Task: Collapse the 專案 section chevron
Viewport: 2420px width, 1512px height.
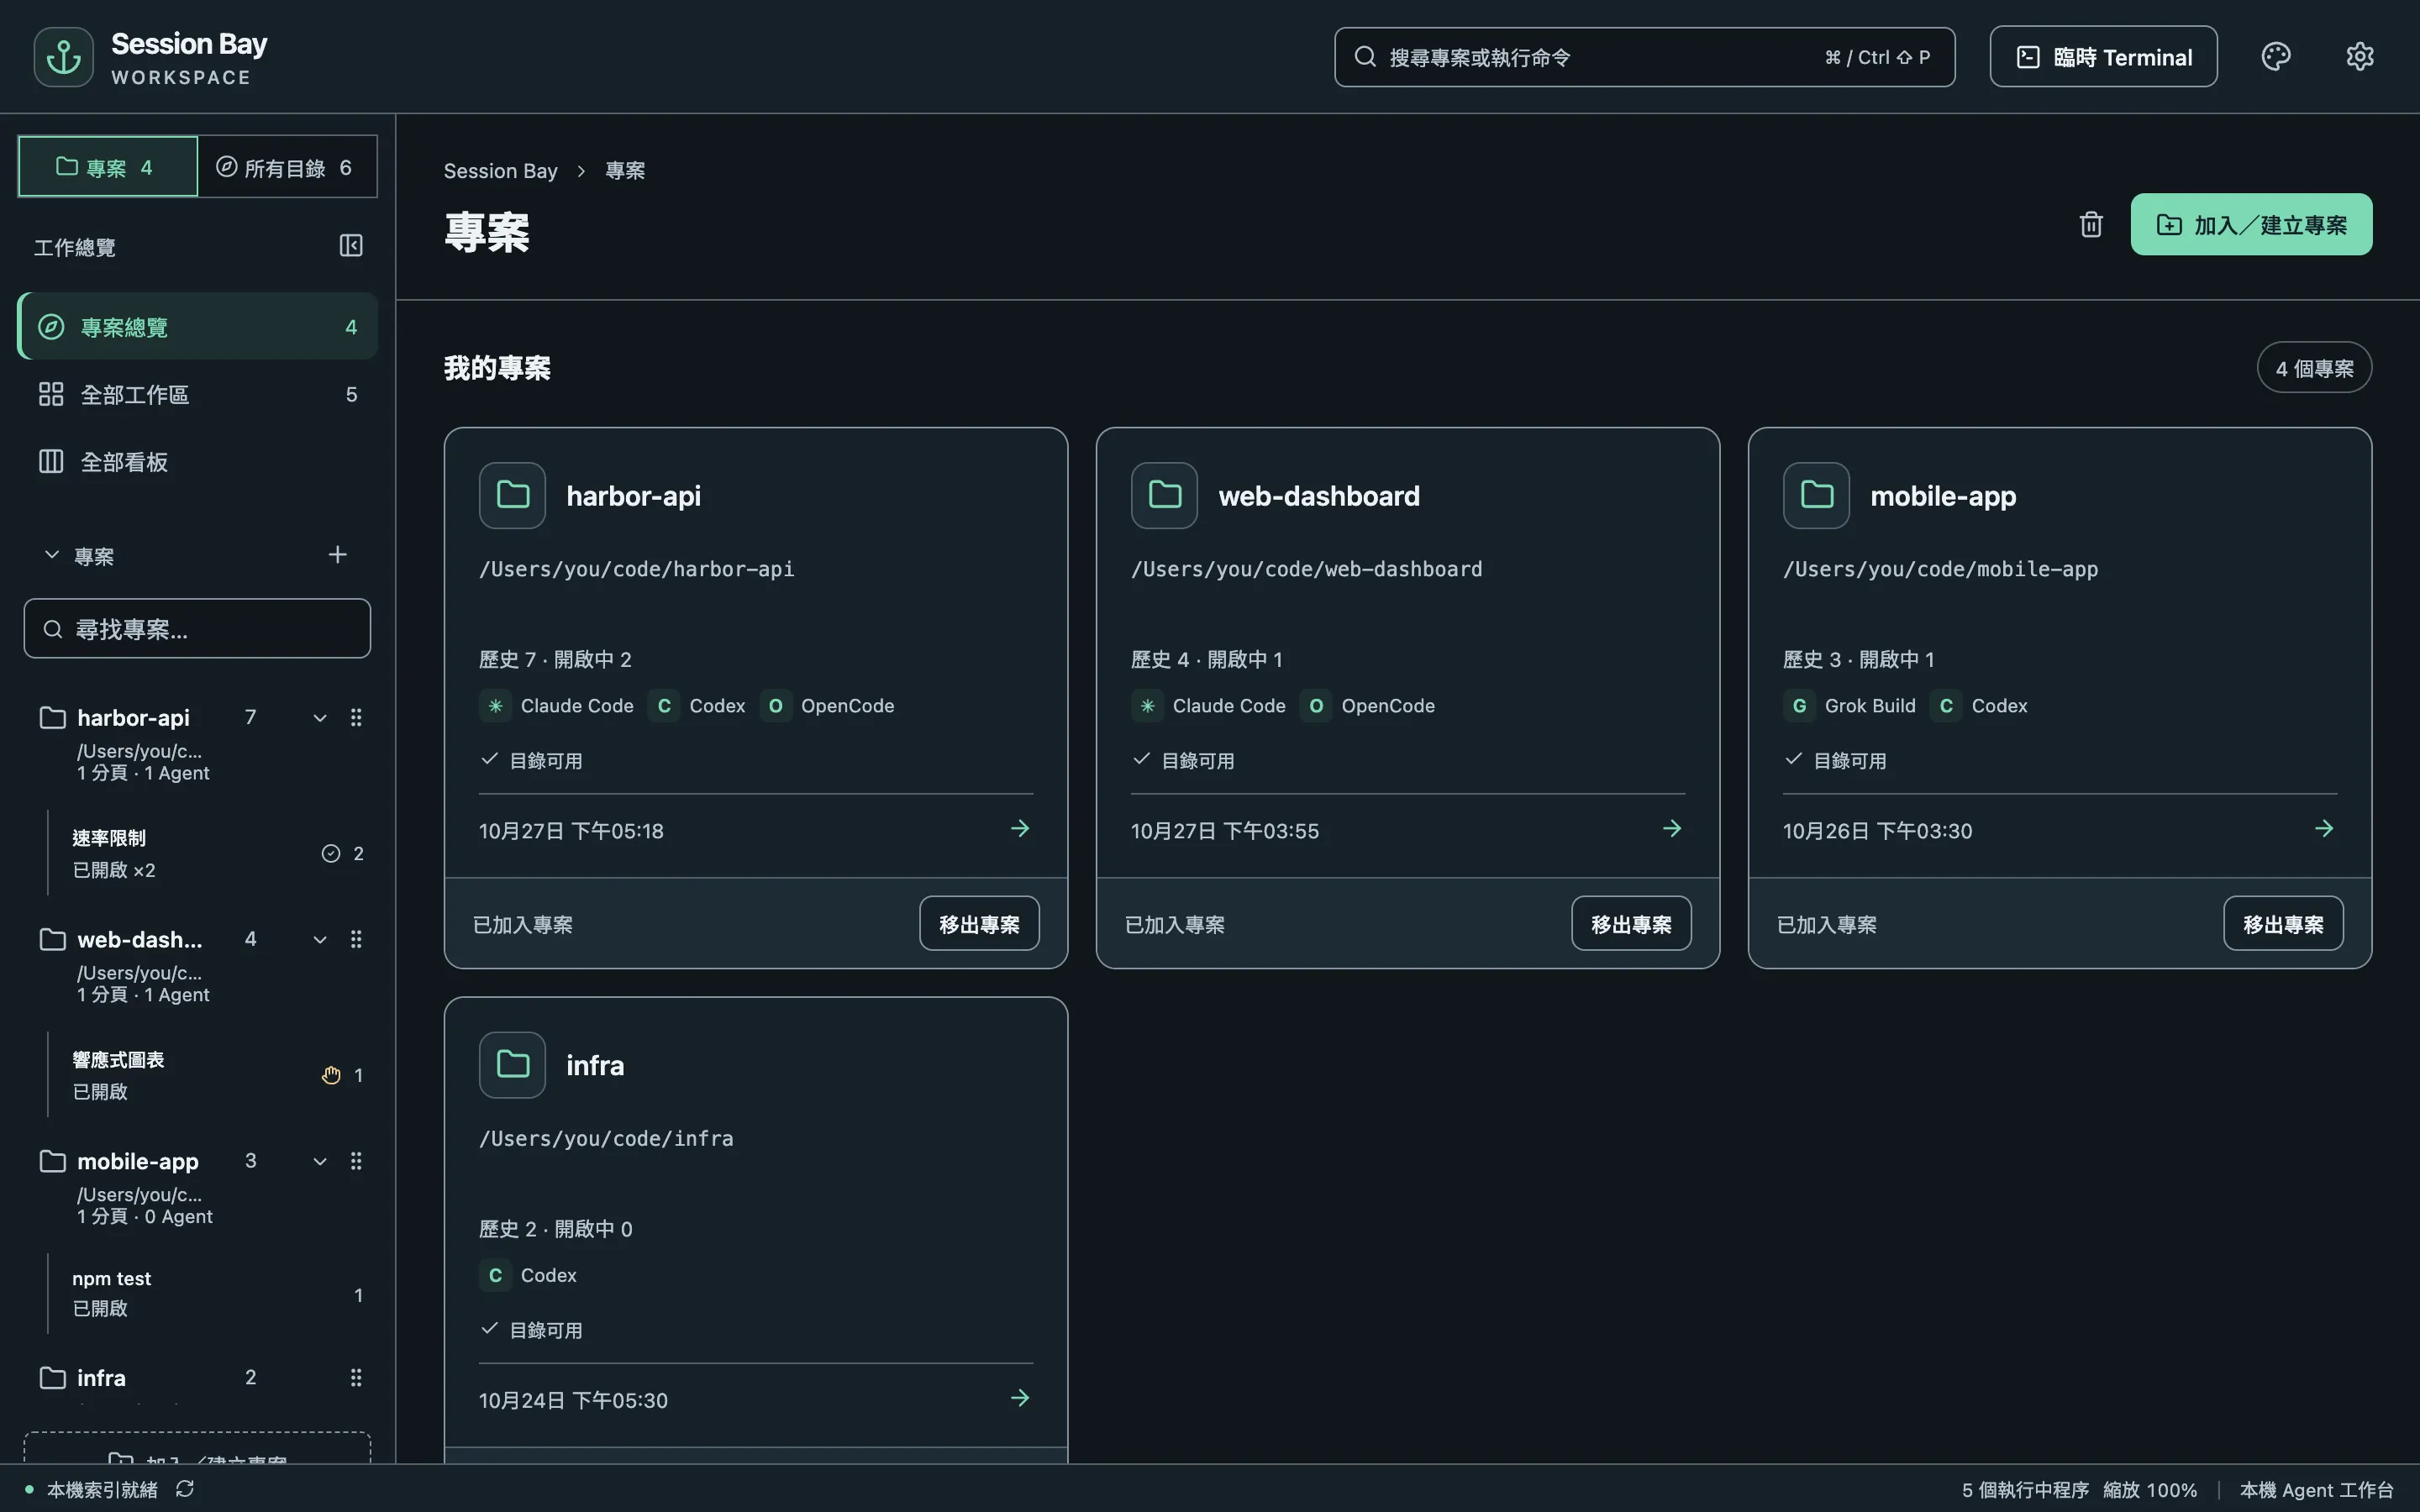Action: click(52, 555)
